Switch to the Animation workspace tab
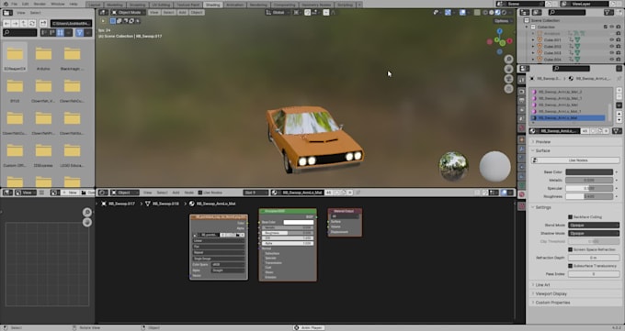 coord(234,5)
